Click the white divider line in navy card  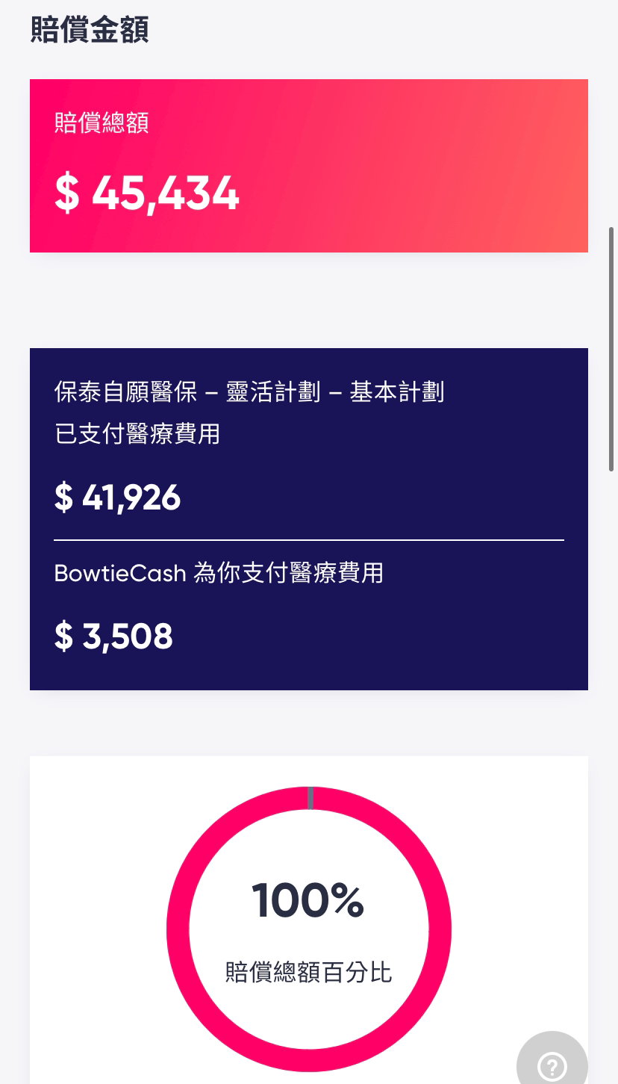coord(309,539)
